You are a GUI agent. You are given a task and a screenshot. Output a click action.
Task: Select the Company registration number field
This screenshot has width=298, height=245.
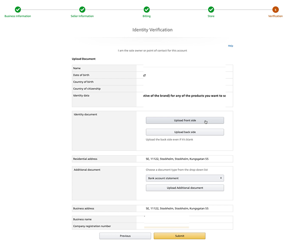point(184,226)
